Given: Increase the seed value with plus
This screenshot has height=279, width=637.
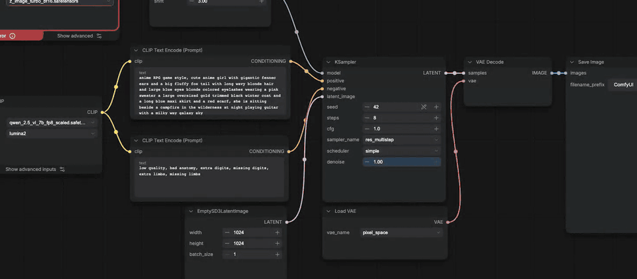Looking at the screenshot, I should [437, 107].
